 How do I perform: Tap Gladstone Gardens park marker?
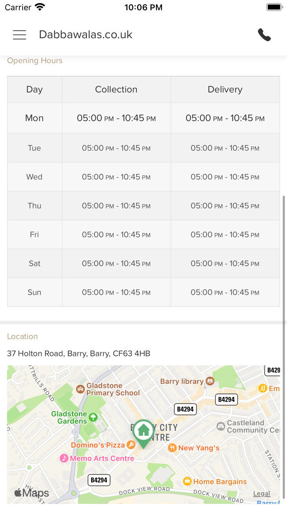[x=93, y=417]
